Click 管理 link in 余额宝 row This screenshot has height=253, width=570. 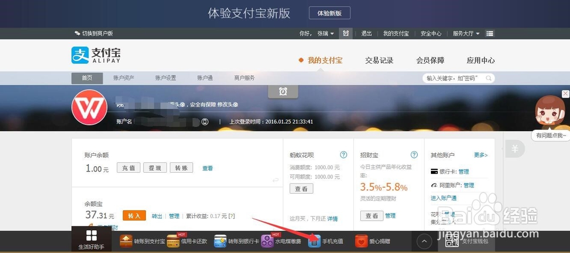(174, 216)
